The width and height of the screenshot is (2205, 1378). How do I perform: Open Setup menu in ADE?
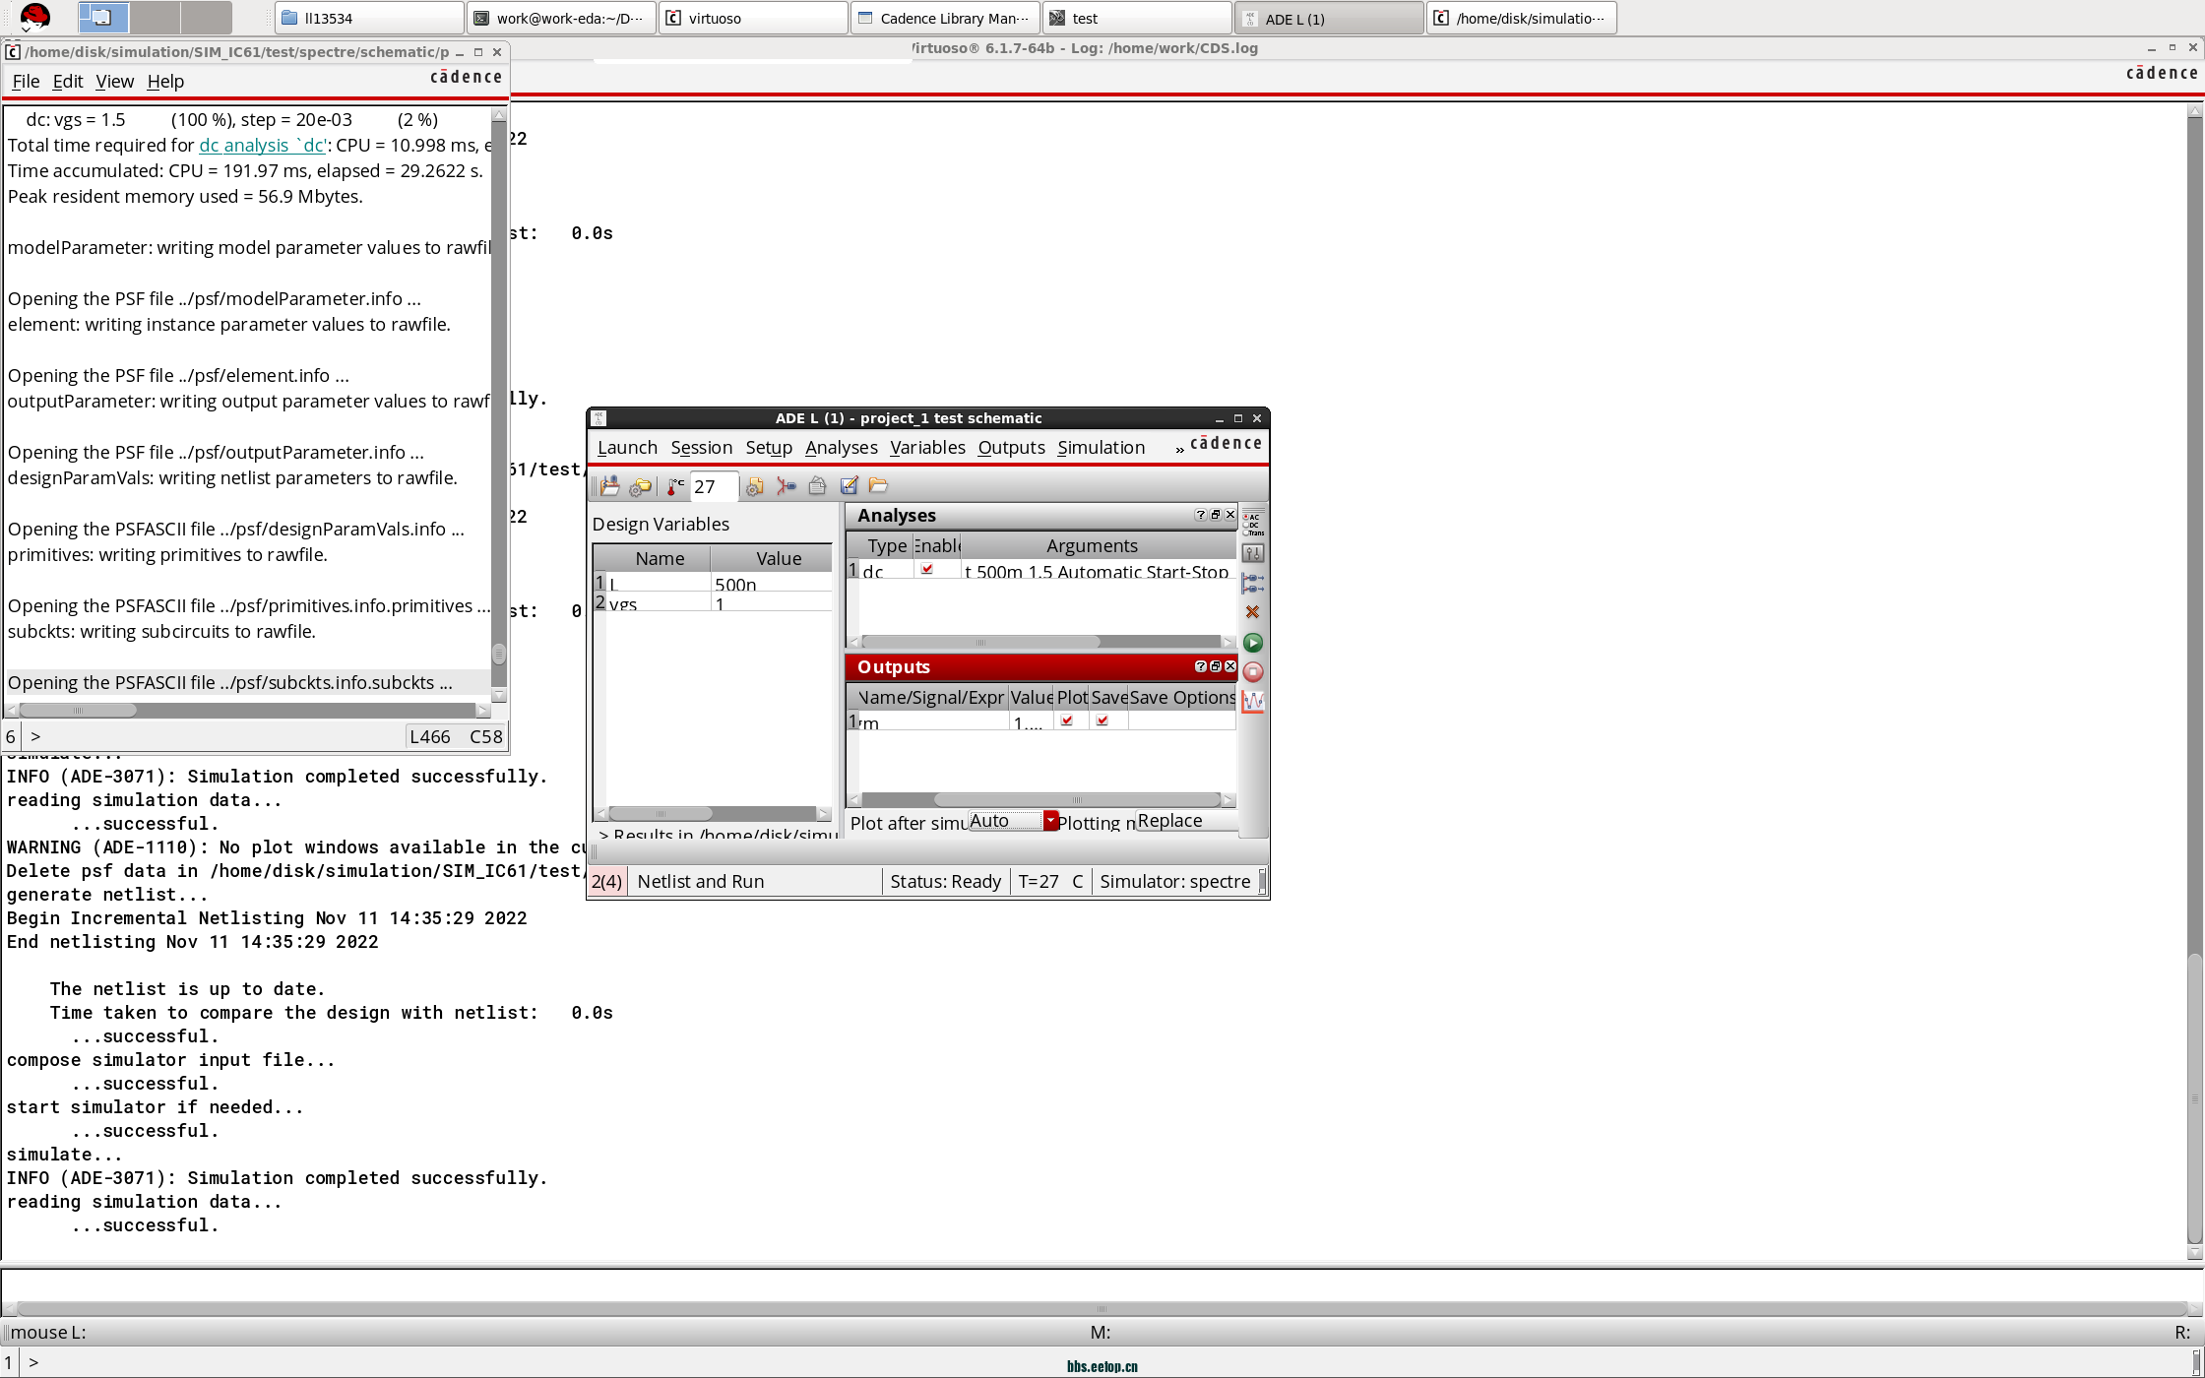(769, 448)
